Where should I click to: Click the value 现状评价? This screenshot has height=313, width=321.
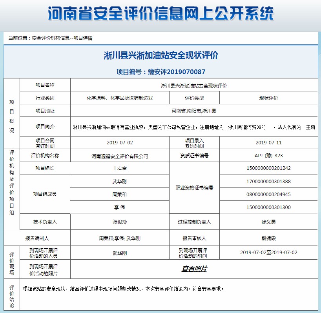268,98
